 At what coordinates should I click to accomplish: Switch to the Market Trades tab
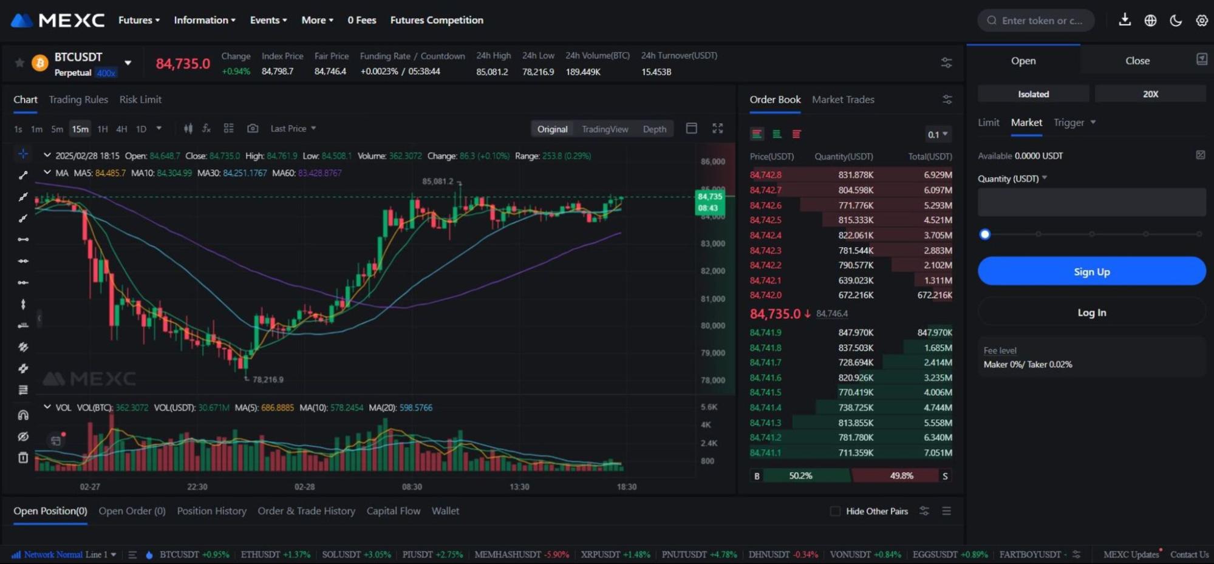(843, 100)
